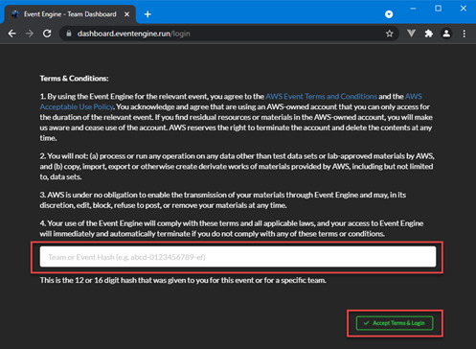Open the Extensions puzzle piece menu
Screen dimensions: 476x349
tap(429, 34)
